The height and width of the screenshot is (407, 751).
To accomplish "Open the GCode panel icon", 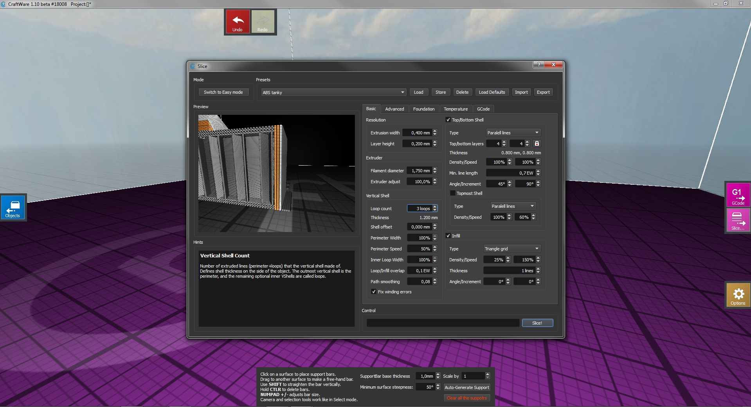I will tap(738, 194).
